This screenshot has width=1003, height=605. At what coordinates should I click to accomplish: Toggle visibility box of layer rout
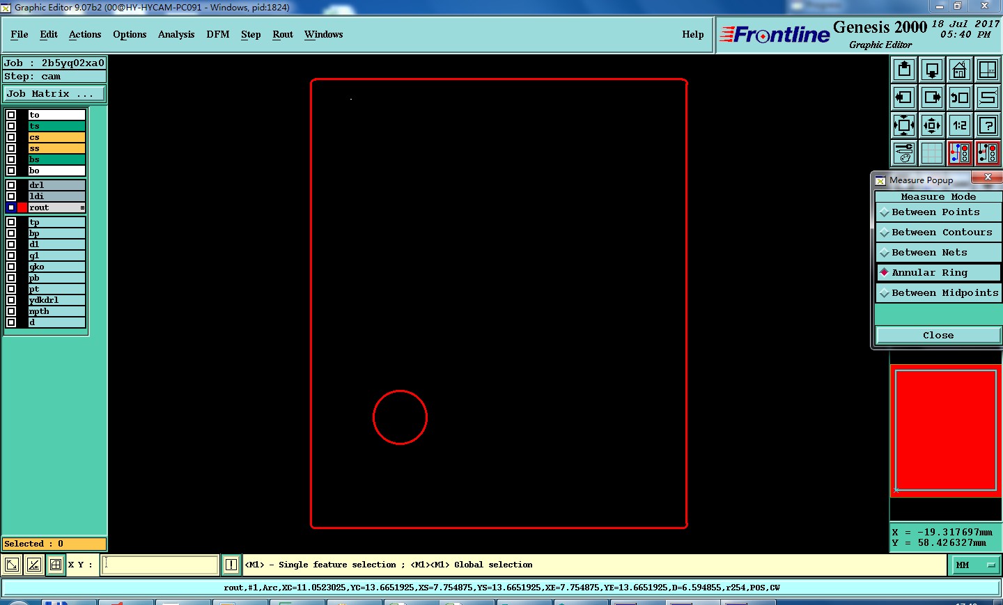(11, 207)
